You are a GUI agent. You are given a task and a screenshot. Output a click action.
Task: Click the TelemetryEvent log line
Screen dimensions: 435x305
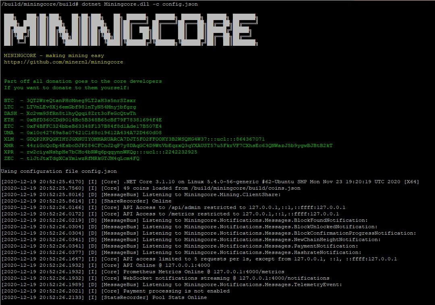172,285
